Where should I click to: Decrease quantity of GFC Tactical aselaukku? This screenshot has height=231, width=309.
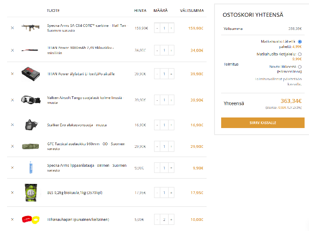157,147
